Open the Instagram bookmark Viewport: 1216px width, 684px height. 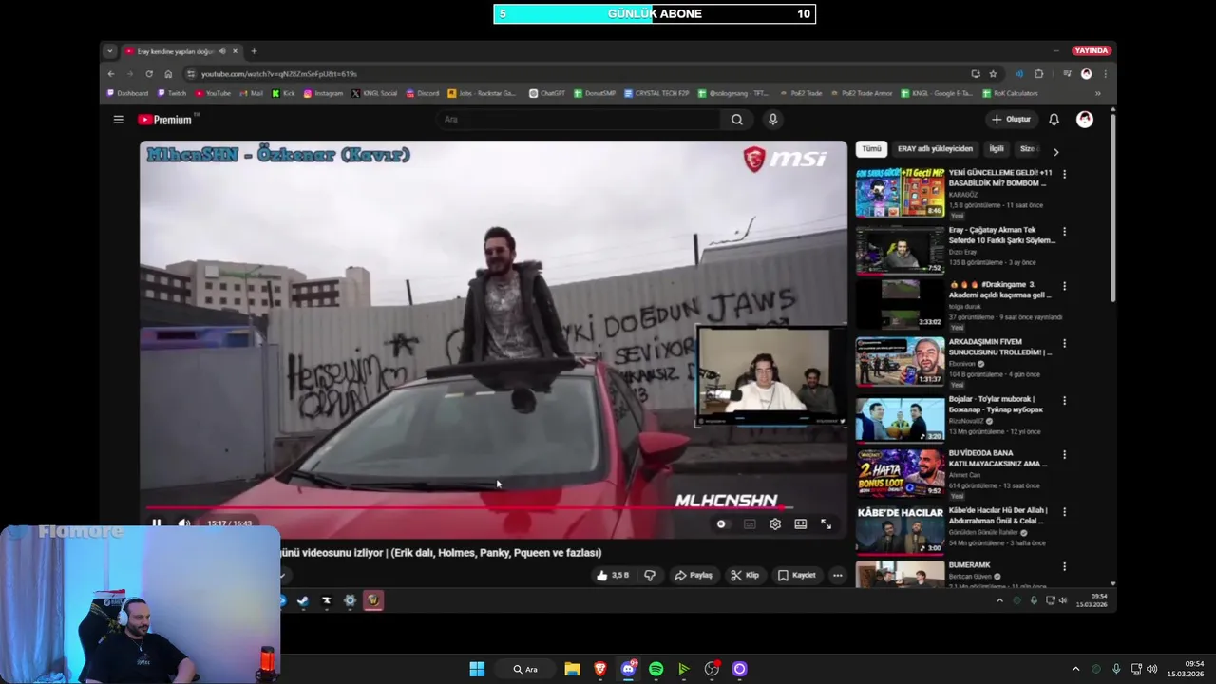point(324,93)
